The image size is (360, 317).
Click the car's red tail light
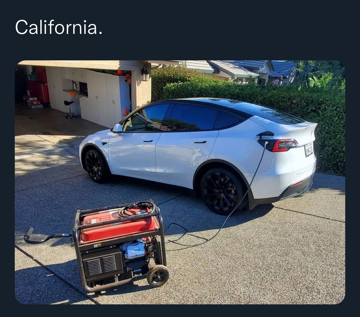tap(285, 145)
